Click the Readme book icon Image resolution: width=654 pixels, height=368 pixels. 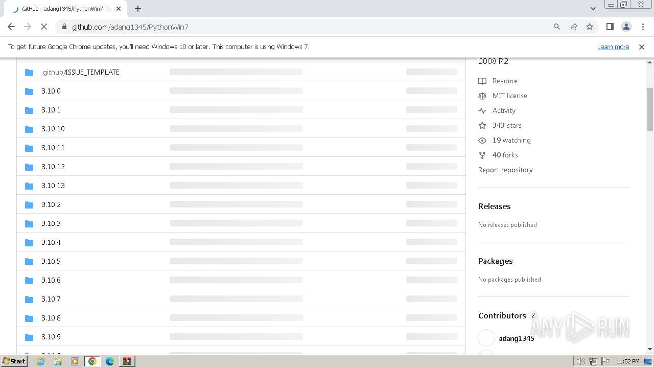pyautogui.click(x=482, y=81)
